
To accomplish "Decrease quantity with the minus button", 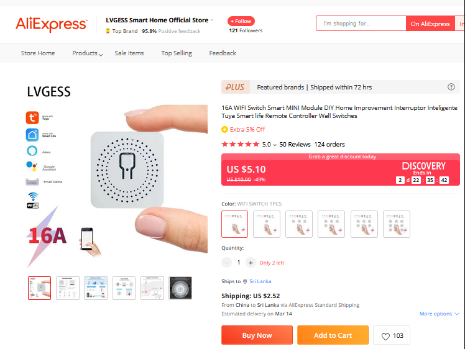I will point(226,263).
